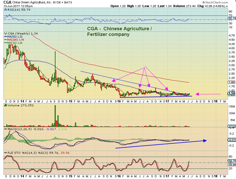The width and height of the screenshot is (236, 179).
Task: Click the green 'CGA - Chinese Agriculture /' note
Action: [119, 29]
